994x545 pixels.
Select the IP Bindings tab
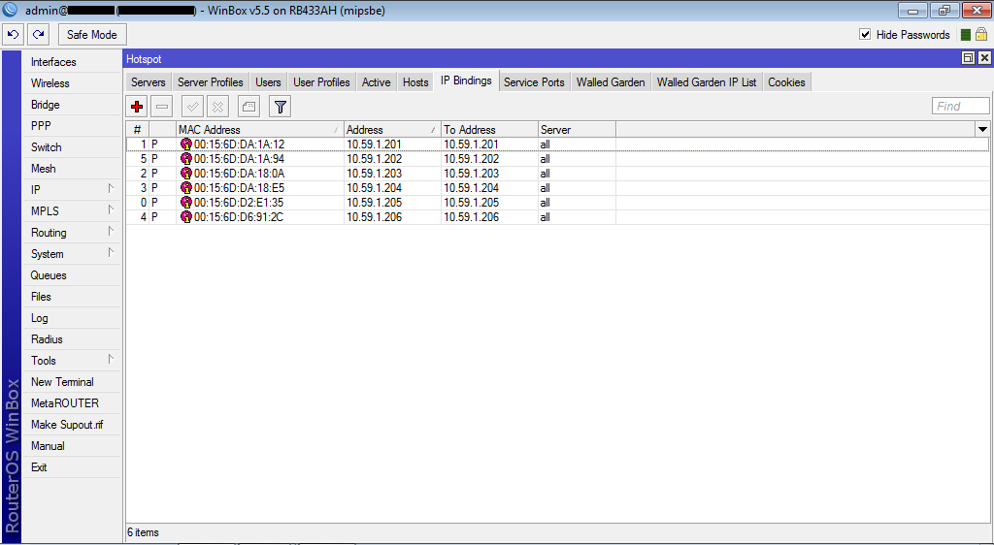(467, 81)
